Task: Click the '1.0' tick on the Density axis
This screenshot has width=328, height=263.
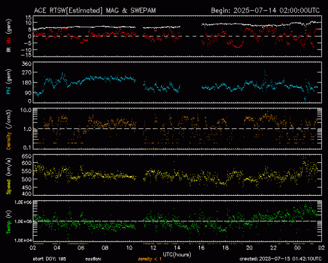Action: [x=27, y=129]
